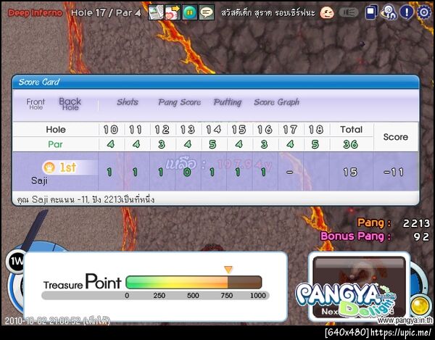The width and height of the screenshot is (435, 340).
Task: Click the Hole 10 column header
Action: pyautogui.click(x=111, y=130)
